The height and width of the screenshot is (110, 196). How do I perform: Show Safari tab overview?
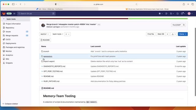point(193,4)
